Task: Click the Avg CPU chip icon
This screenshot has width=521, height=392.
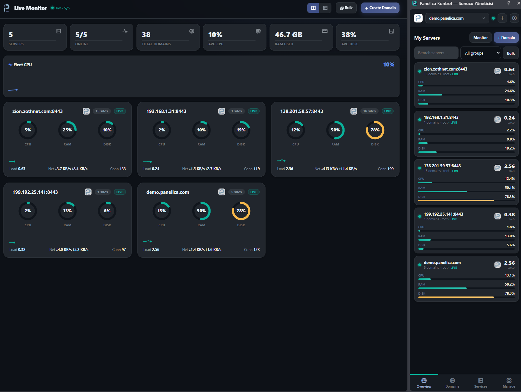Action: [x=258, y=31]
